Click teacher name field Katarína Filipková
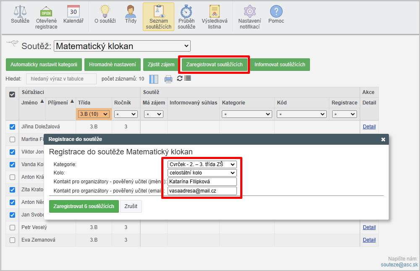 pos(202,182)
